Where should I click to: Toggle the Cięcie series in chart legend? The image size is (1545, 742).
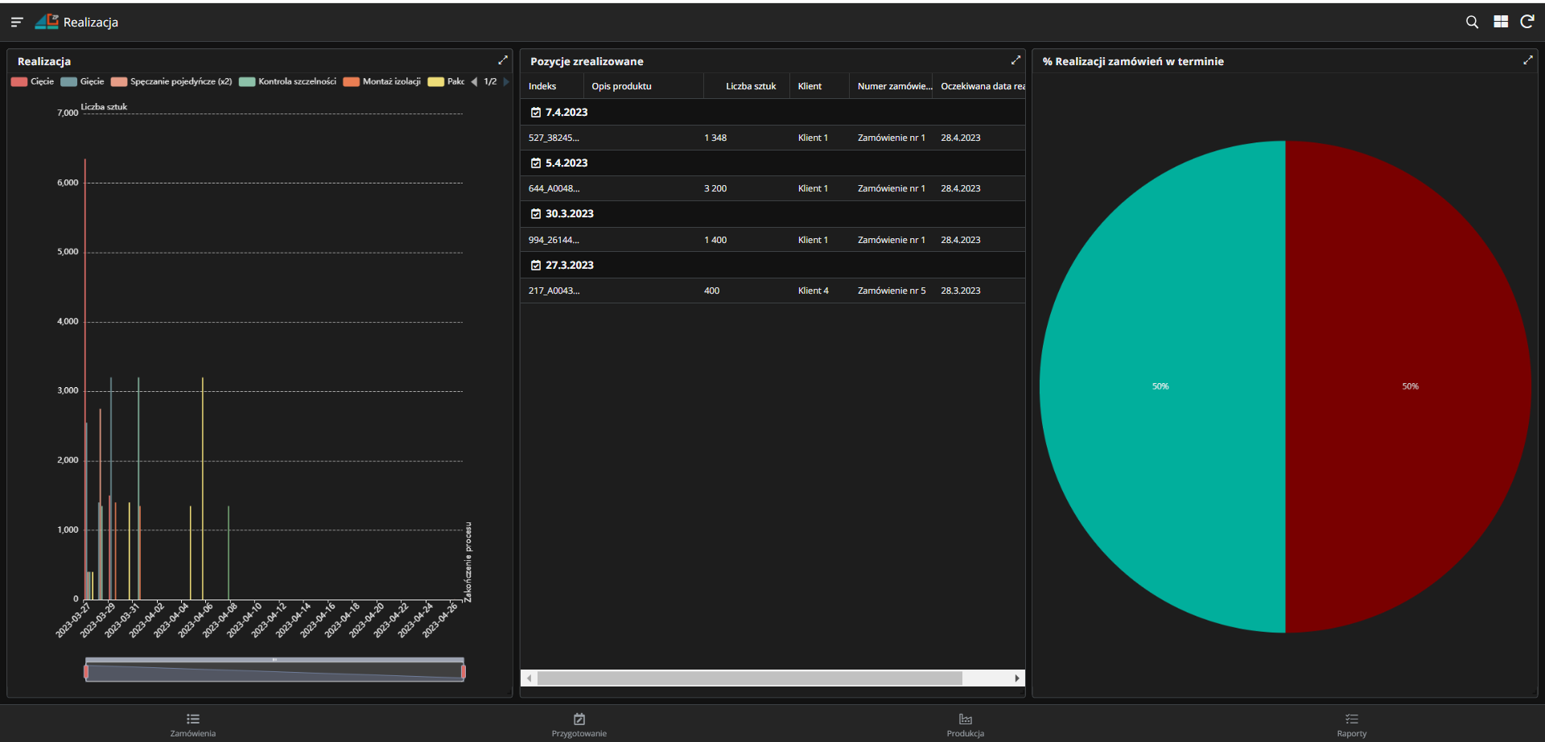tap(33, 81)
